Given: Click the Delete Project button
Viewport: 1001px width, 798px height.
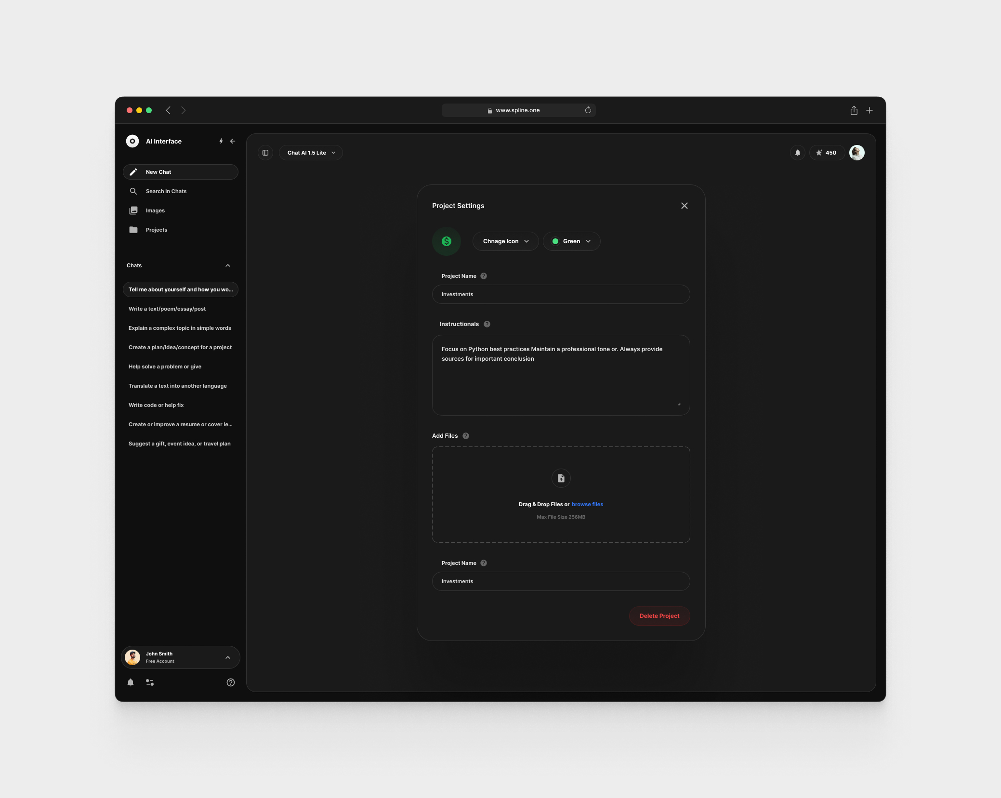Looking at the screenshot, I should click(659, 616).
